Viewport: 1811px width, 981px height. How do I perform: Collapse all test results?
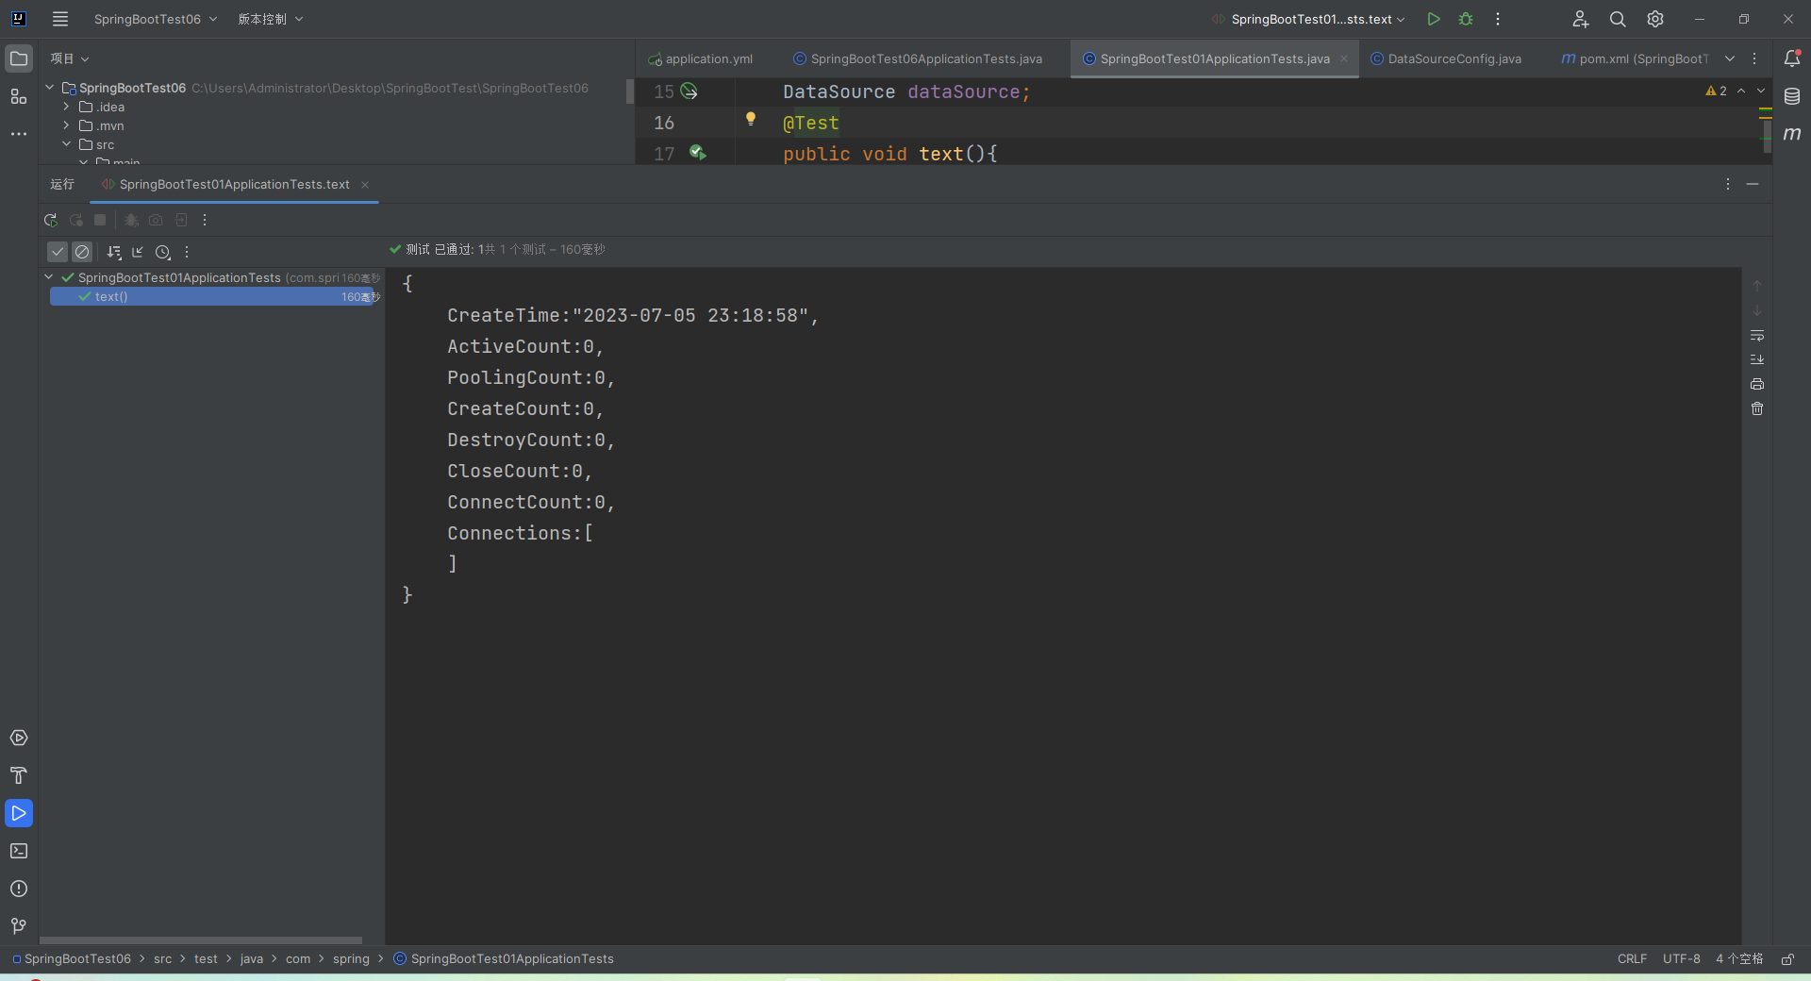[138, 252]
